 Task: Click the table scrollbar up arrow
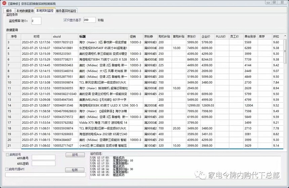point(285,36)
